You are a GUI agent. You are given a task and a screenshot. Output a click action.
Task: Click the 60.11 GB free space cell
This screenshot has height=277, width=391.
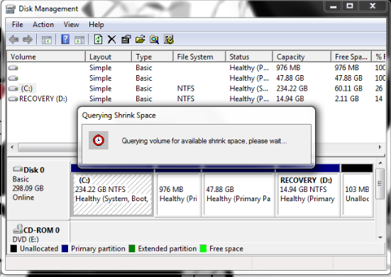click(348, 89)
